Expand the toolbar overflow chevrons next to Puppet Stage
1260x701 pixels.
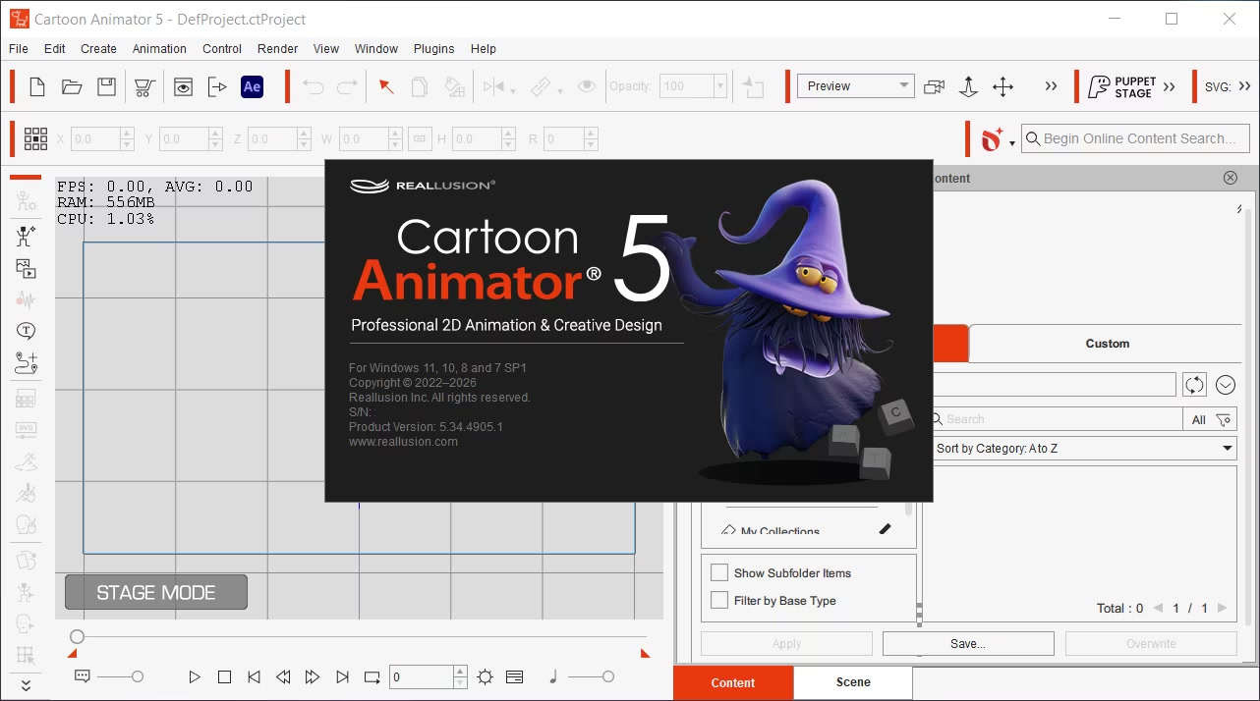(x=1169, y=86)
